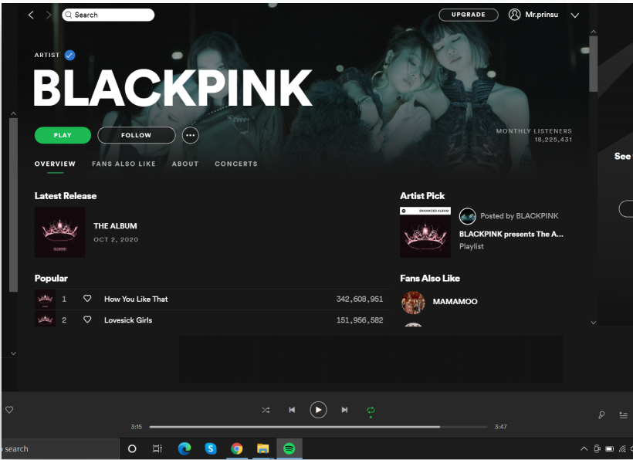Viewport: 633px width, 460px height.
Task: Follow BLACKPINK with the Follow button
Action: point(137,135)
